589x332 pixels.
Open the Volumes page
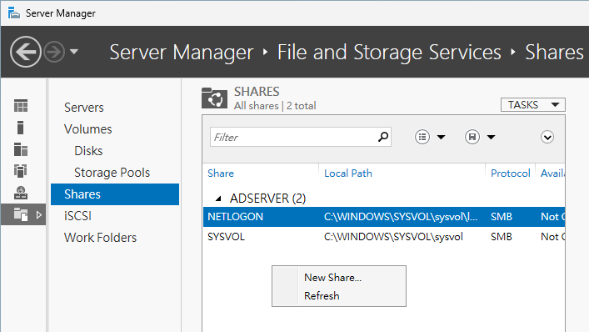pyautogui.click(x=88, y=129)
